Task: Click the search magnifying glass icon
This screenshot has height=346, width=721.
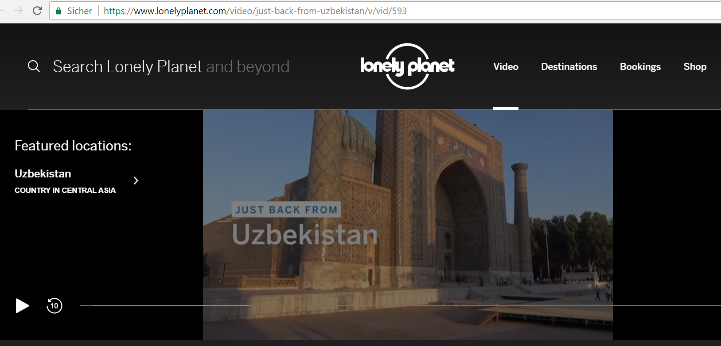Action: (x=34, y=66)
